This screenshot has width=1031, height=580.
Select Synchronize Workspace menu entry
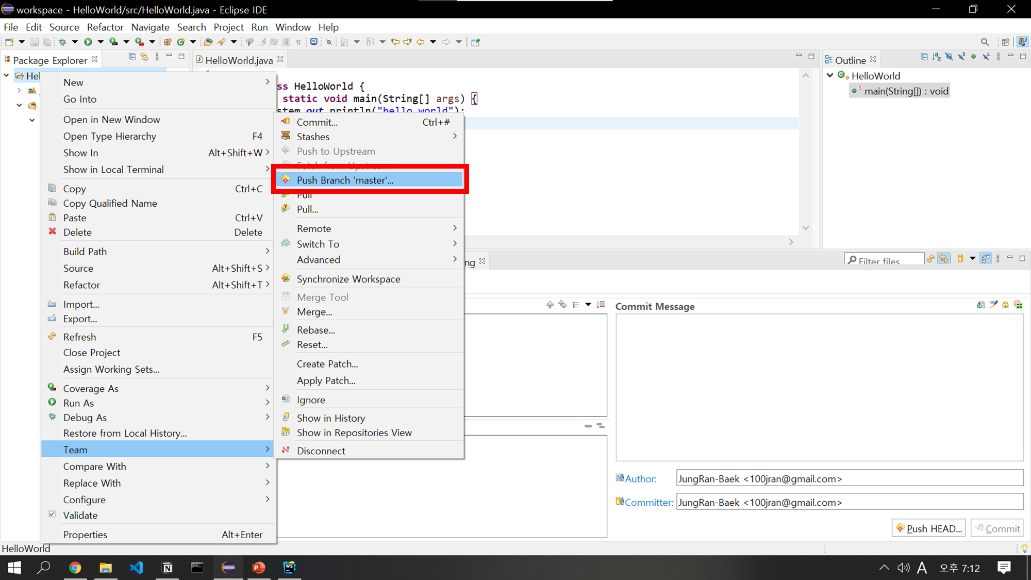click(369, 279)
